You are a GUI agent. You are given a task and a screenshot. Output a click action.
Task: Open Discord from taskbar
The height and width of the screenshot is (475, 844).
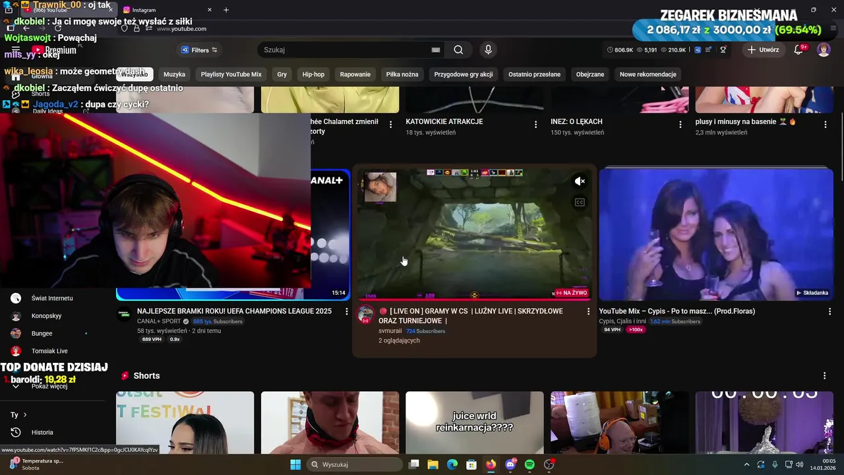(510, 464)
